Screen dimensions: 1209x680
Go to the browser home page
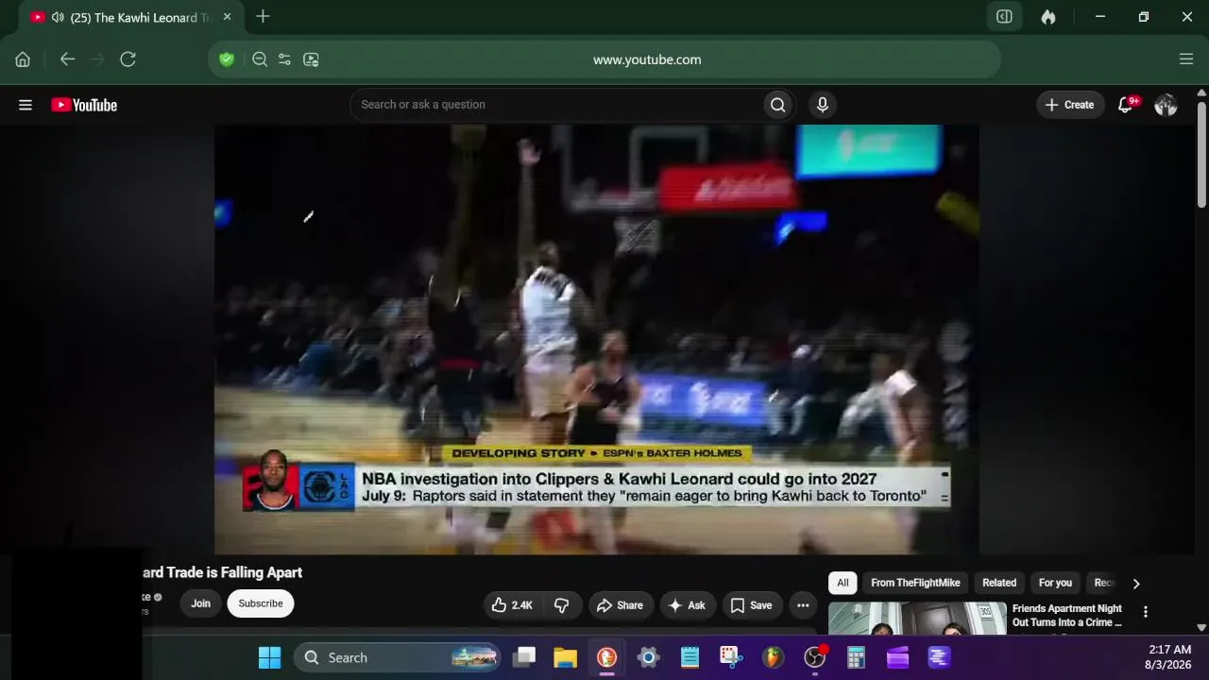pos(23,59)
